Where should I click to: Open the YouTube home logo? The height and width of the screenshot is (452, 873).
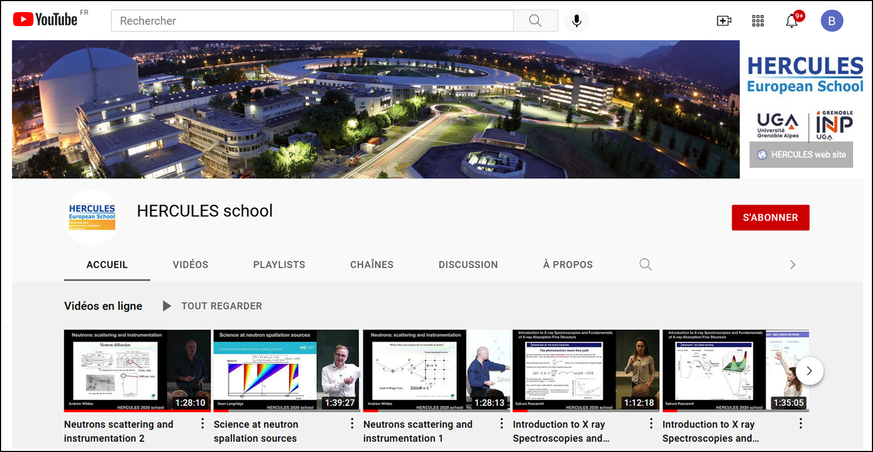click(45, 20)
